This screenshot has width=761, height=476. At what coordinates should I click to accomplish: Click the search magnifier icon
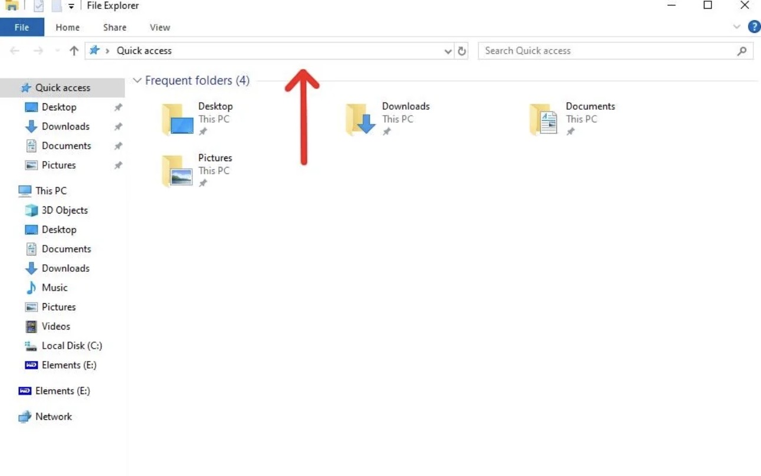click(x=742, y=51)
